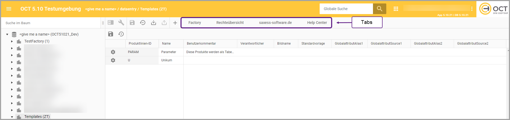Viewport: 510px width, 120px height.
Task: Open the gear settings for PARAM row
Action: (113, 52)
